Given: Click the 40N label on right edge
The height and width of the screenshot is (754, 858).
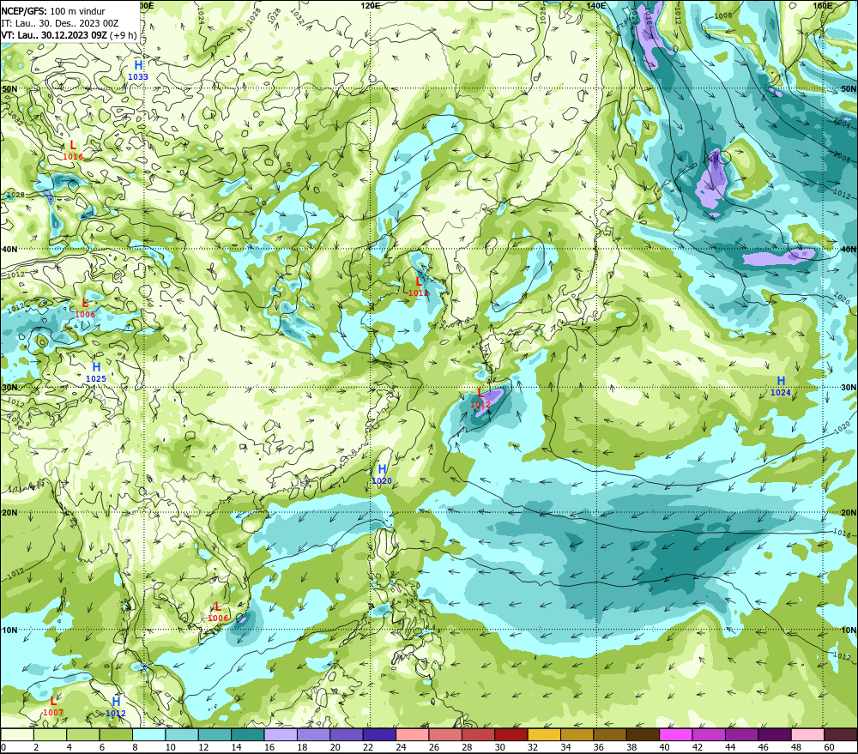Looking at the screenshot, I should point(849,249).
